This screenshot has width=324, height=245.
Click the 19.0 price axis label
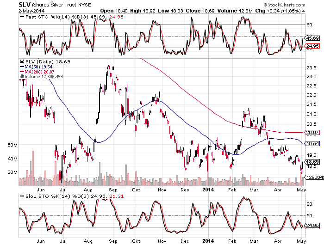point(312,155)
